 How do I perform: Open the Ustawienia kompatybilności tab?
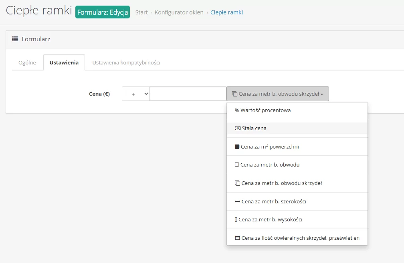[x=126, y=63]
